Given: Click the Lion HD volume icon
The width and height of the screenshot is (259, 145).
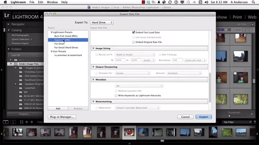Looking at the screenshot, I should click(x=9, y=55).
